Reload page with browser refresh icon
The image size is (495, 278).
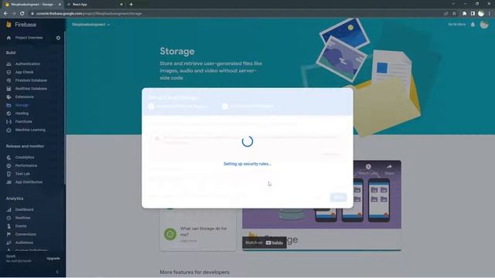pos(22,14)
